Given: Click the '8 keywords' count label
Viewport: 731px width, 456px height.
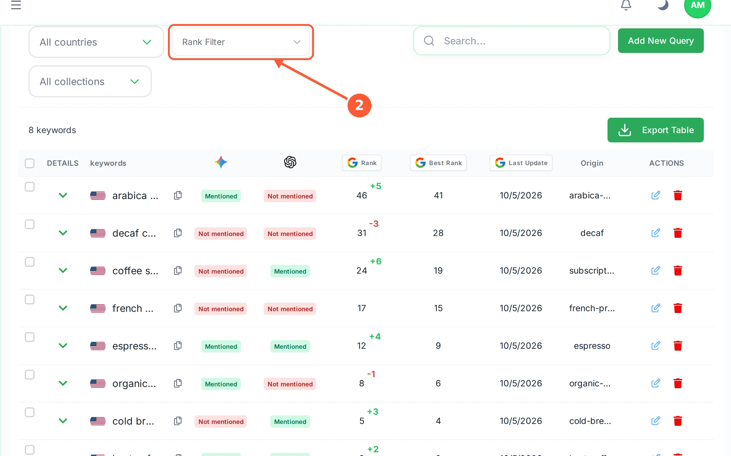Looking at the screenshot, I should click(x=52, y=130).
